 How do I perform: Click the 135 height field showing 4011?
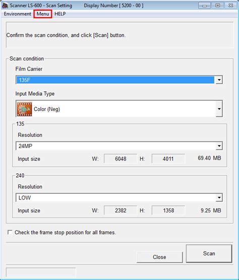168,159
